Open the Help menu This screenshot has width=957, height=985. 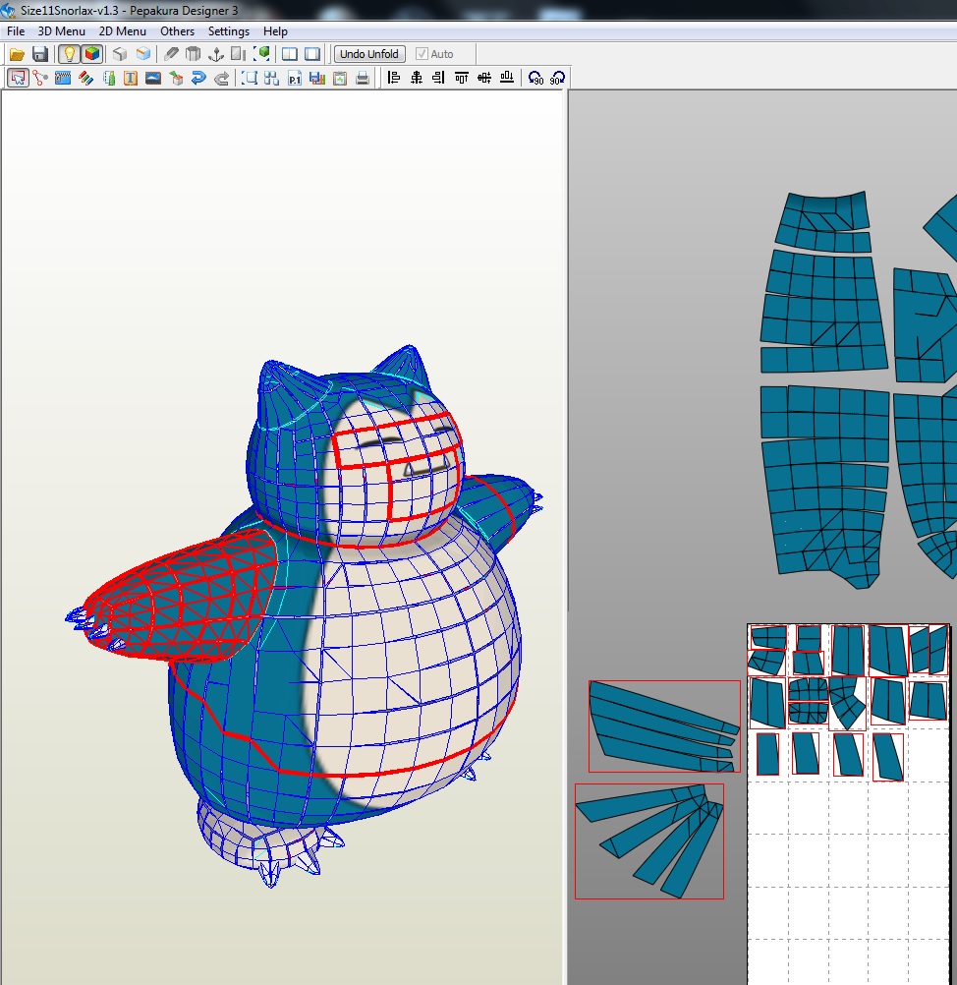(275, 31)
